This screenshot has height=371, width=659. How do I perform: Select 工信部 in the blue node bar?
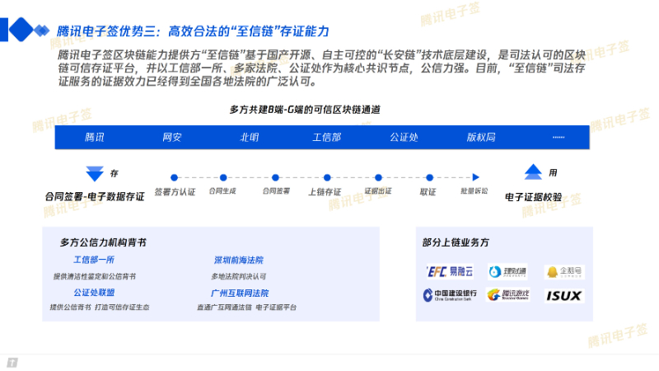(326, 137)
